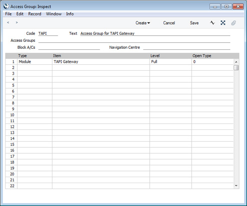
Task: Expand the Create dropdown menu
Action: point(143,23)
